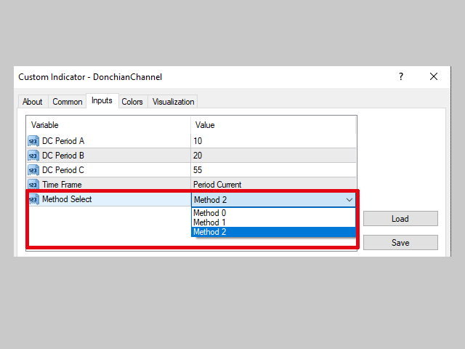Click the icon beside Time Frame

[x=33, y=185]
